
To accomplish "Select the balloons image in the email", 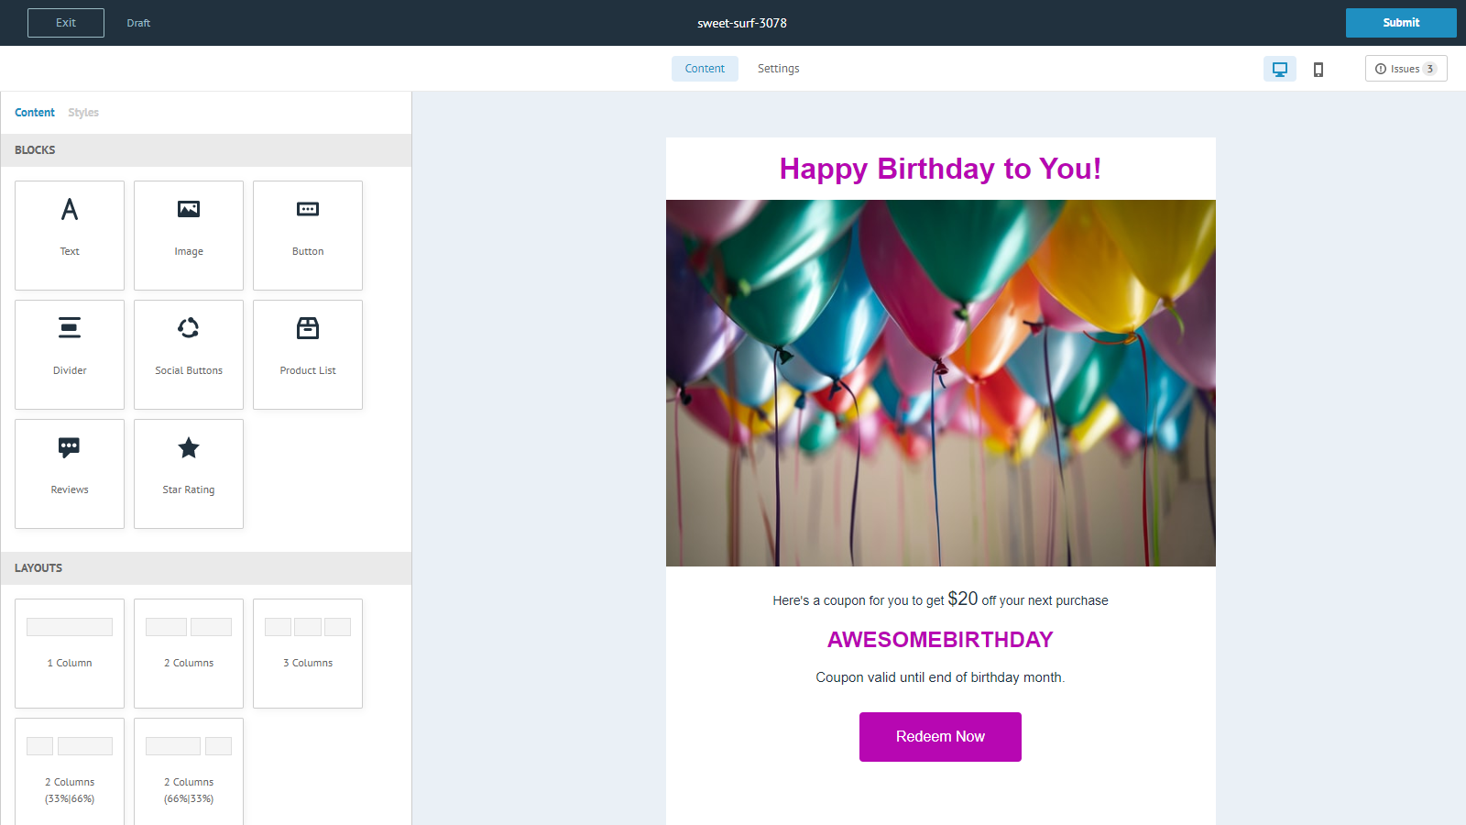I will pyautogui.click(x=940, y=383).
